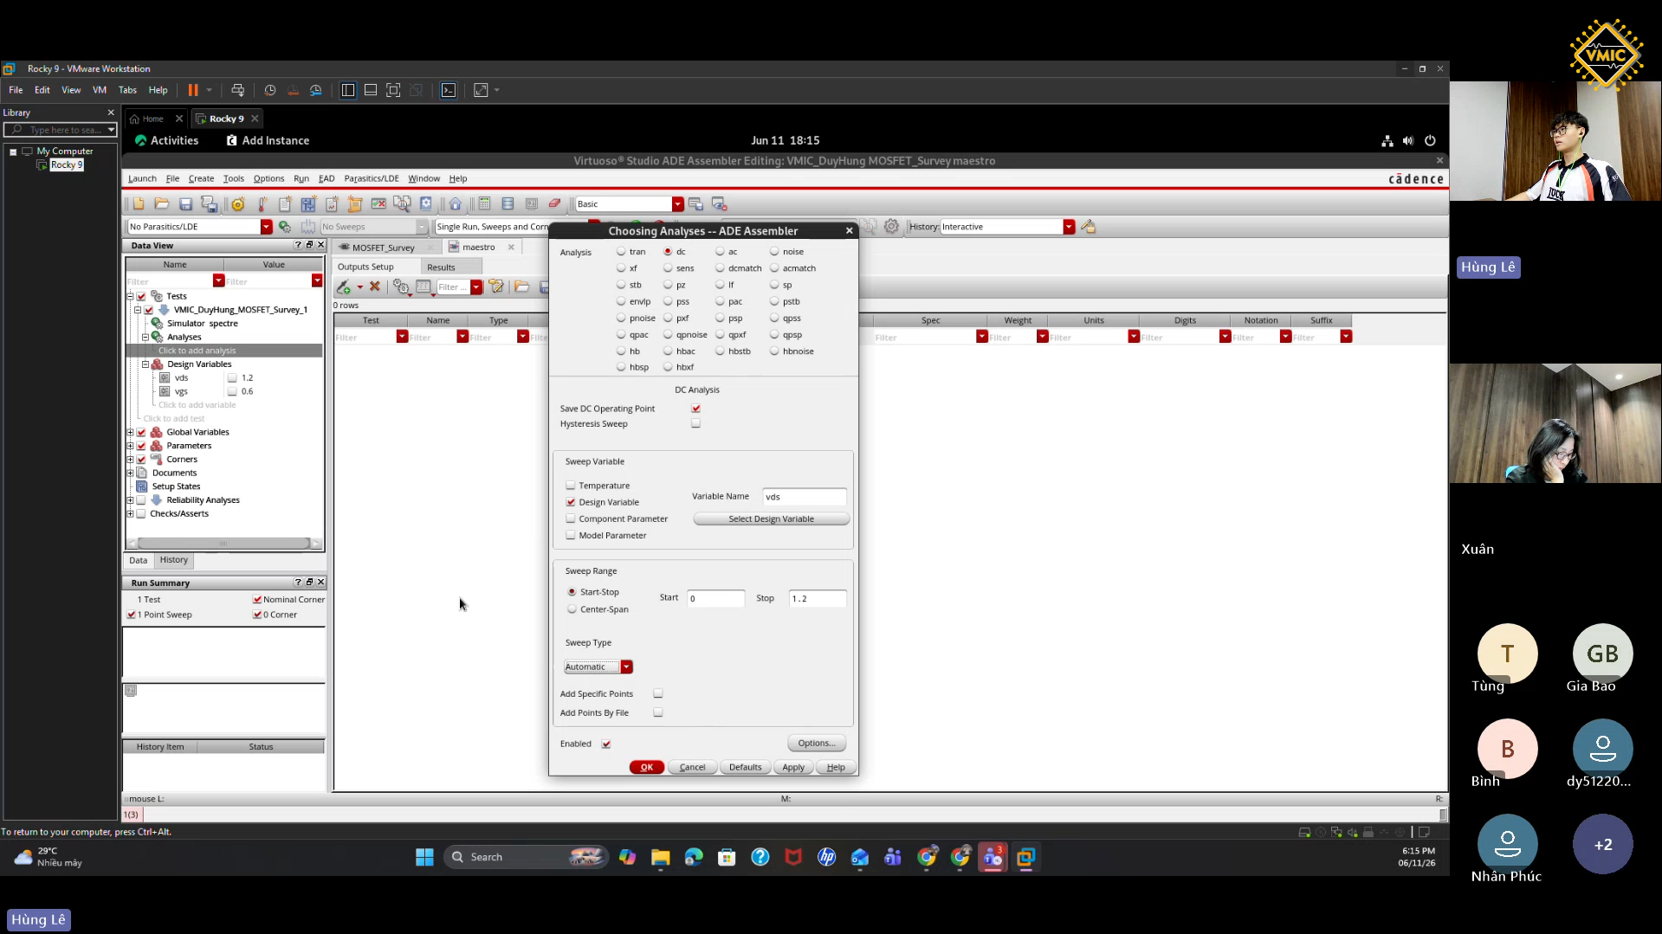
Task: Click the New document icon in Virtuoso toolbar
Action: pyautogui.click(x=139, y=204)
